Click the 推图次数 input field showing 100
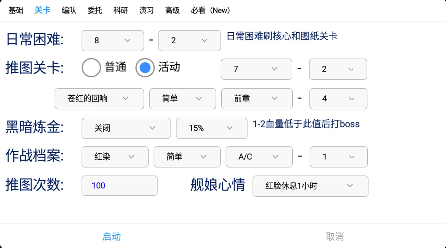The height and width of the screenshot is (248, 446). click(119, 186)
